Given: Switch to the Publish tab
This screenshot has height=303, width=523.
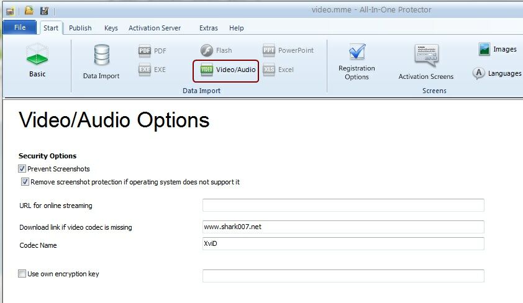Looking at the screenshot, I should [x=80, y=28].
